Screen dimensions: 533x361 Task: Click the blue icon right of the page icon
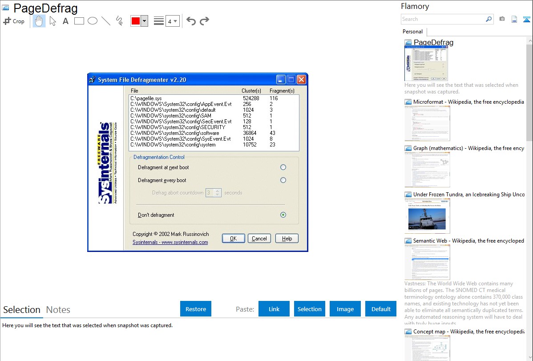pos(526,19)
